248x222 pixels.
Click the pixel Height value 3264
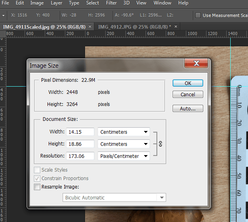(x=72, y=104)
